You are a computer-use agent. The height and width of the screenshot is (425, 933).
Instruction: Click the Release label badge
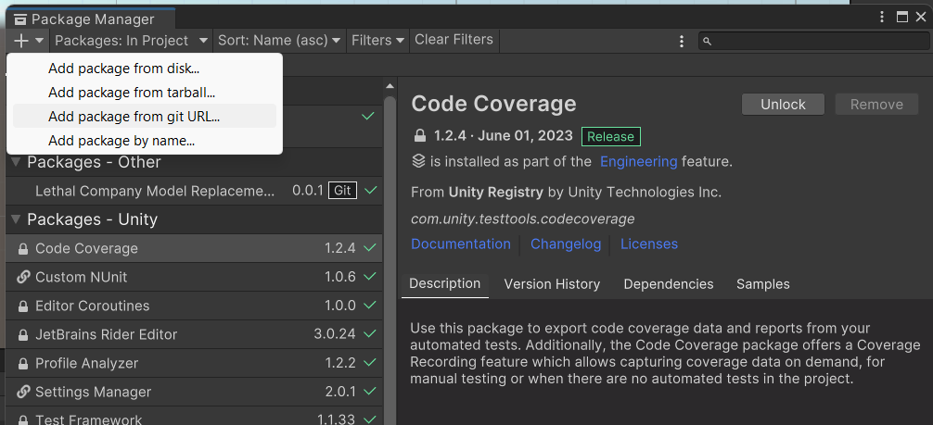(x=610, y=137)
